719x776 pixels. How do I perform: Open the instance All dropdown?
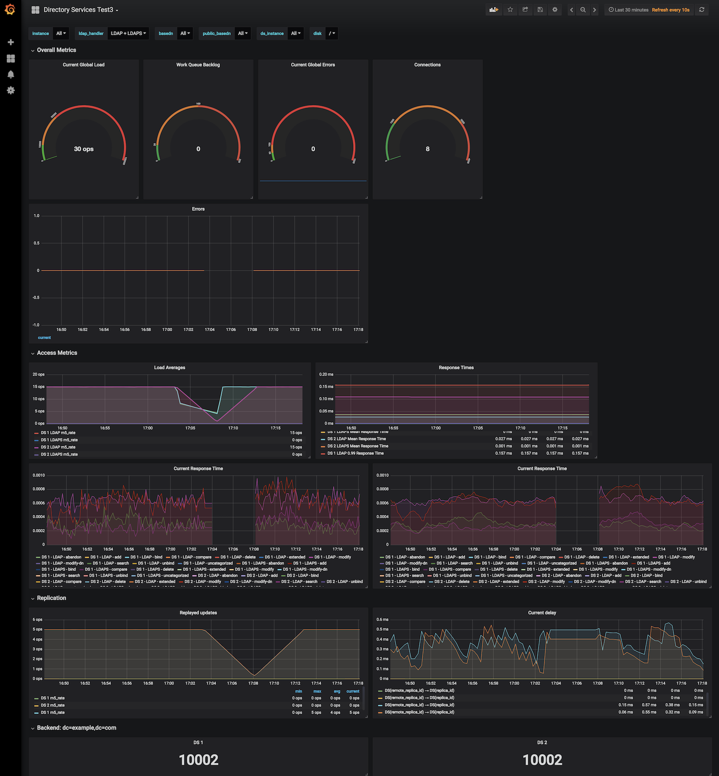61,33
